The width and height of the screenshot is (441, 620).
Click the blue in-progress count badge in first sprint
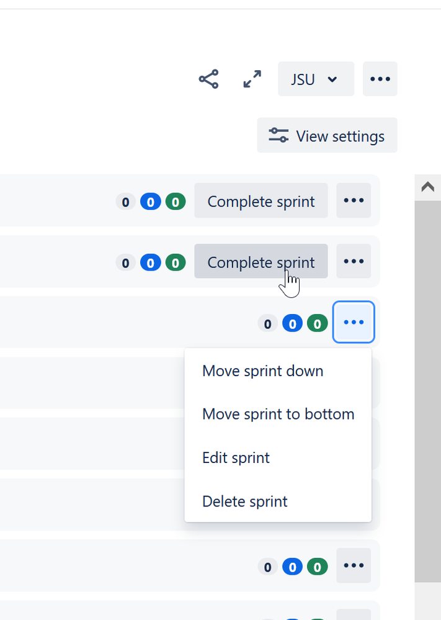tap(151, 202)
